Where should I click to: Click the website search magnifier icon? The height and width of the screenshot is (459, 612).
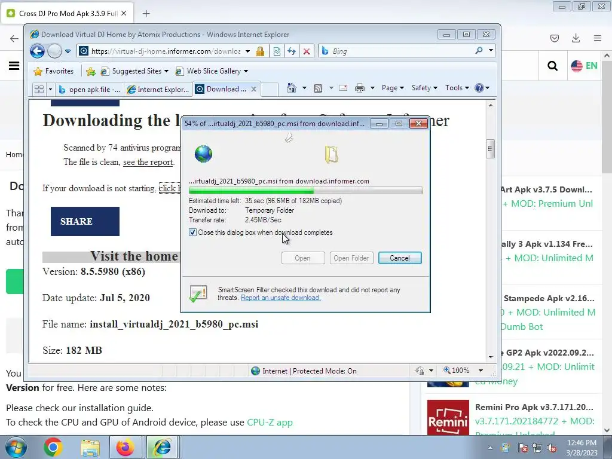(552, 66)
